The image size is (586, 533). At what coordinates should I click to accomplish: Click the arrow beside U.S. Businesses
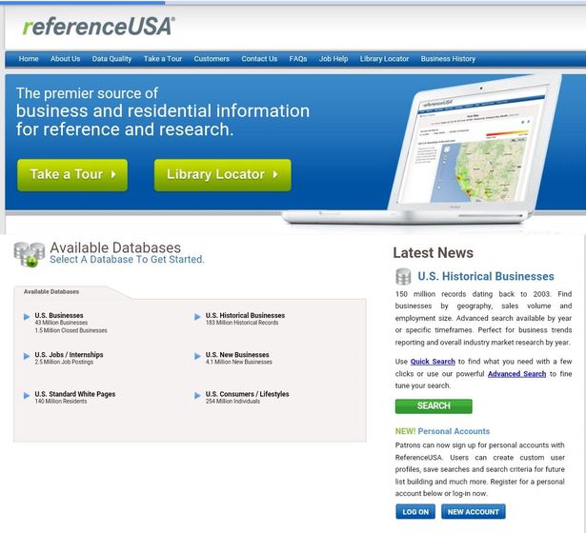[x=27, y=317]
